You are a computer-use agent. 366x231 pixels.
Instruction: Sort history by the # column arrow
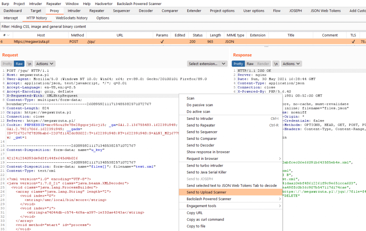click(9, 35)
